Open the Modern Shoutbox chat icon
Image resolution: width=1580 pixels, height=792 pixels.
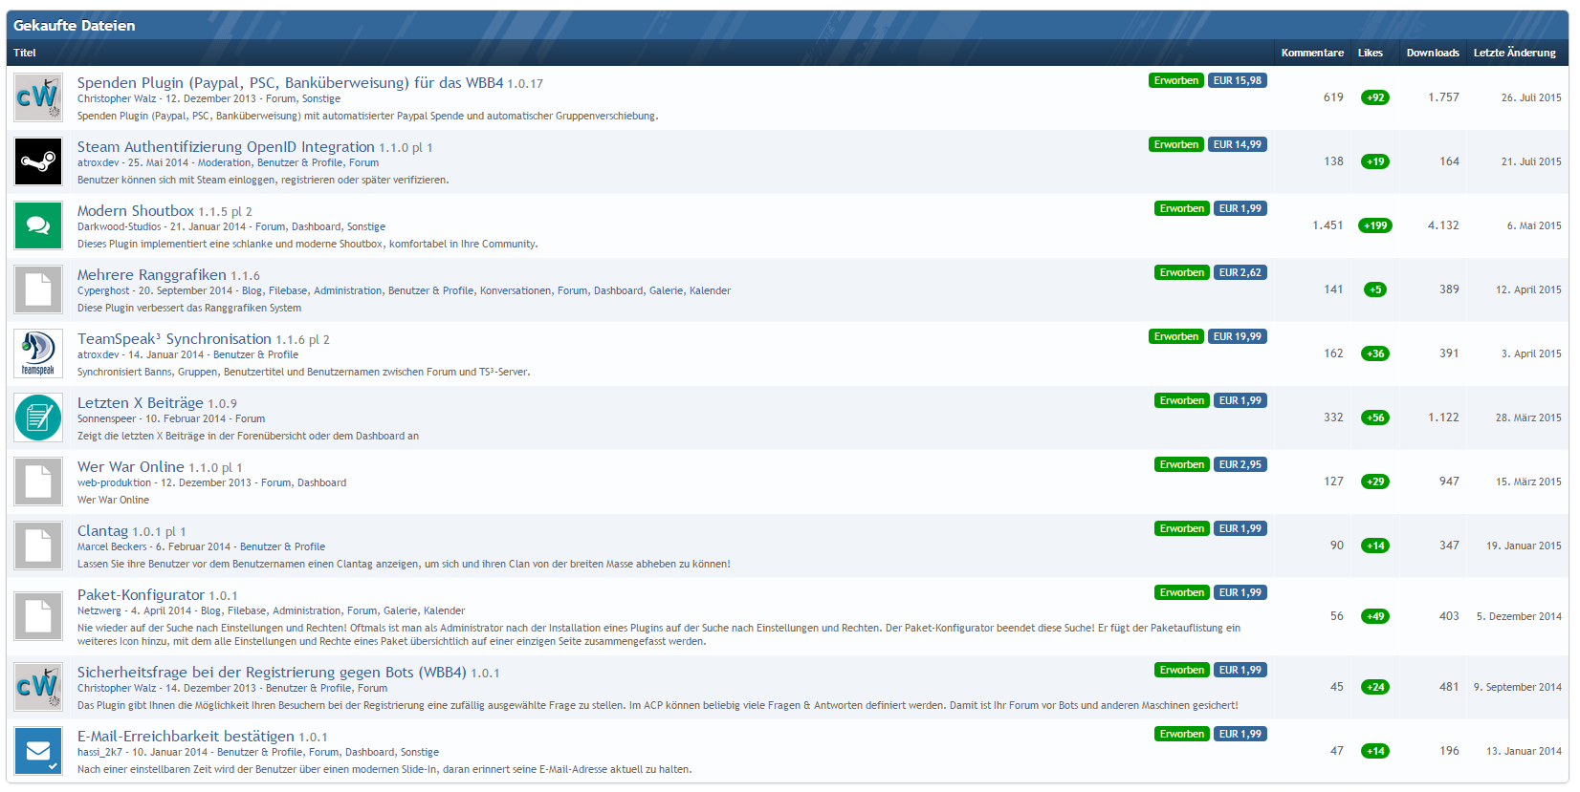pos(38,225)
